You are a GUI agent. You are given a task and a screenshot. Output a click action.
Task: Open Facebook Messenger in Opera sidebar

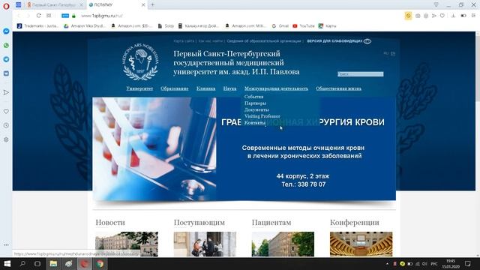6,31
